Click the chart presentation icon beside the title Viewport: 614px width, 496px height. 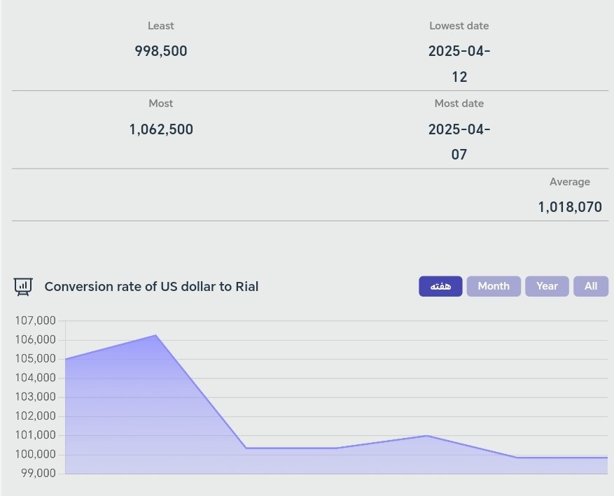pyautogui.click(x=23, y=286)
